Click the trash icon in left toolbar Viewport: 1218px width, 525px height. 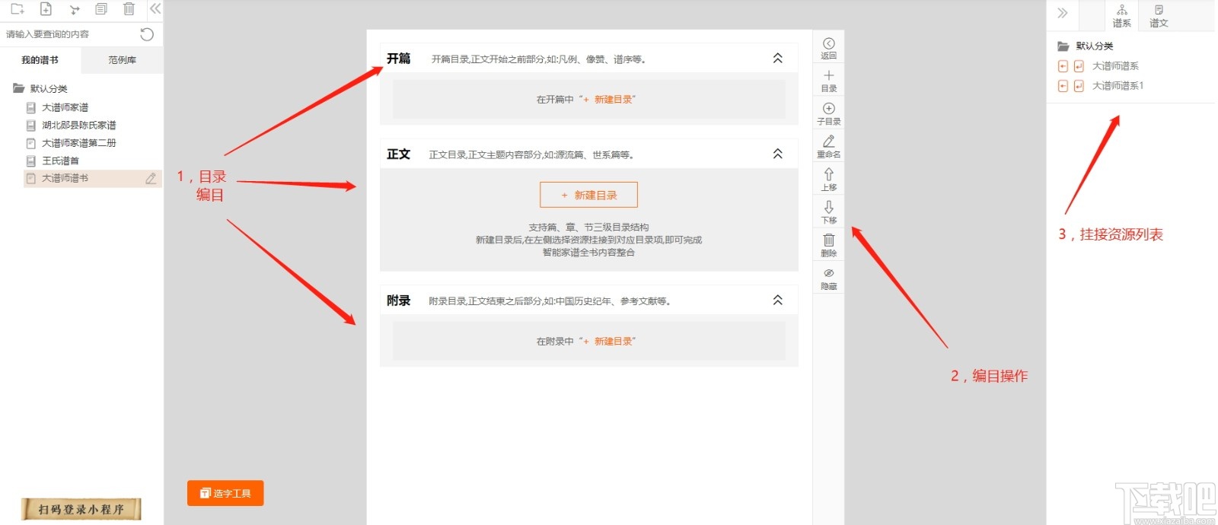(129, 9)
